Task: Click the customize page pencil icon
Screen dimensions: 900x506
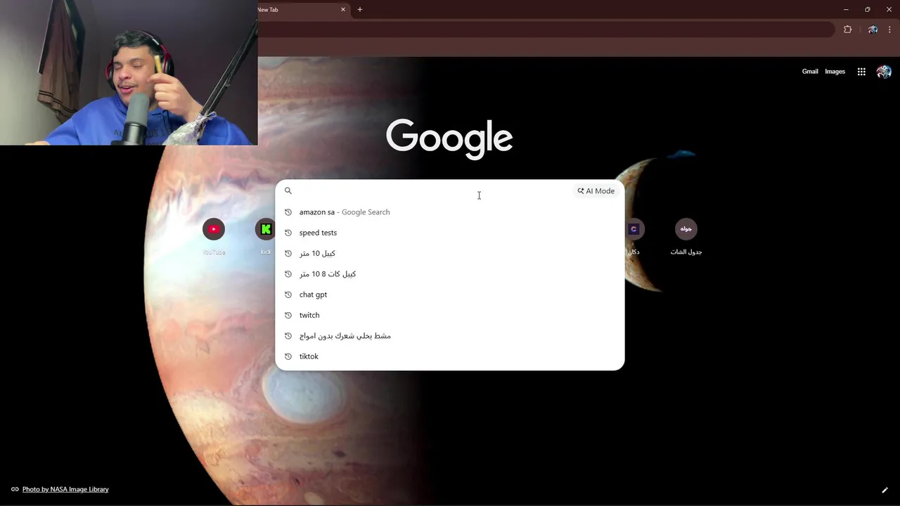Action: click(885, 490)
